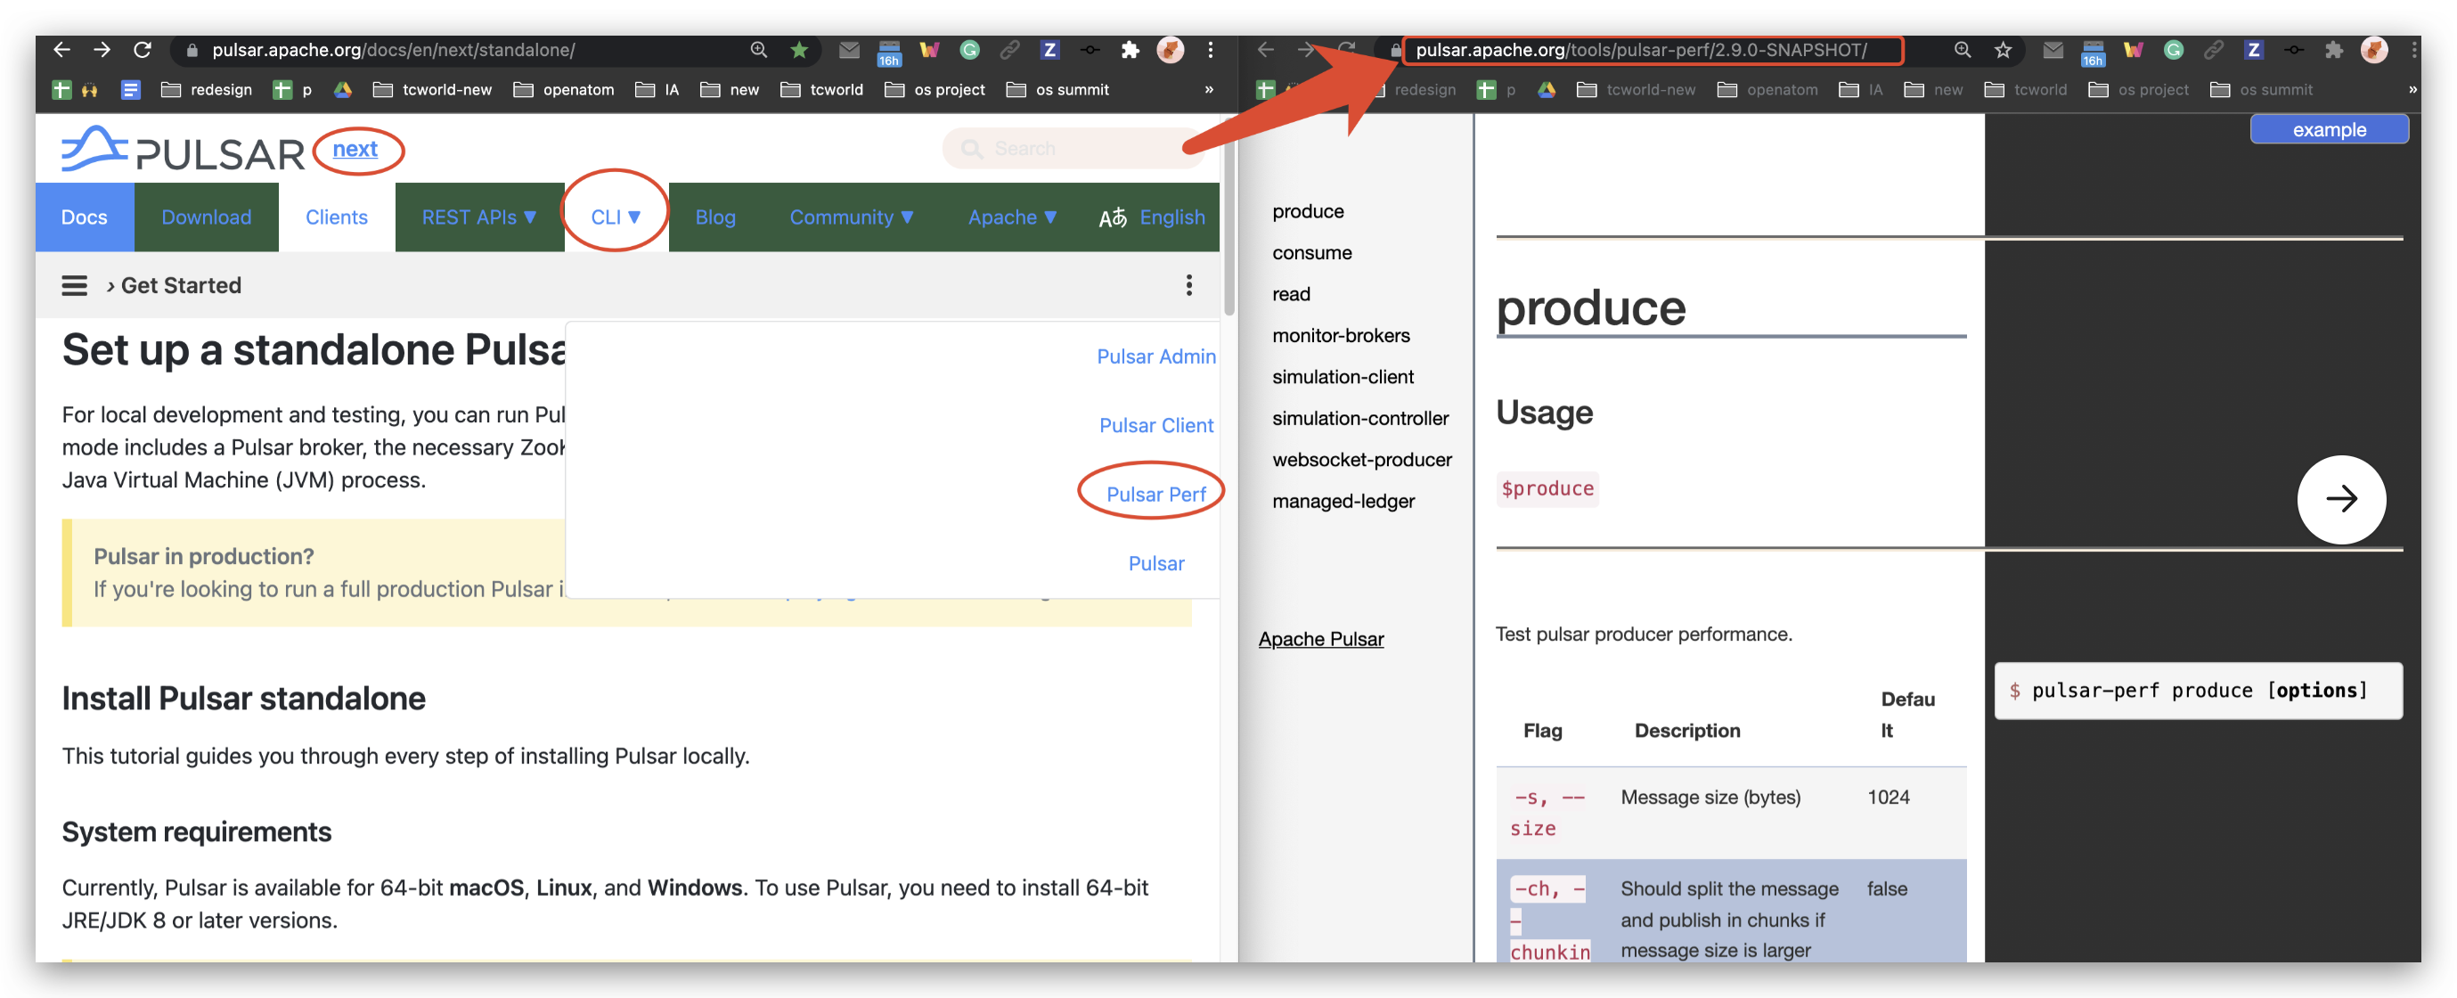Screen dimensions: 2457x998
Task: Select simulation-client in the sidebar
Action: [1342, 377]
